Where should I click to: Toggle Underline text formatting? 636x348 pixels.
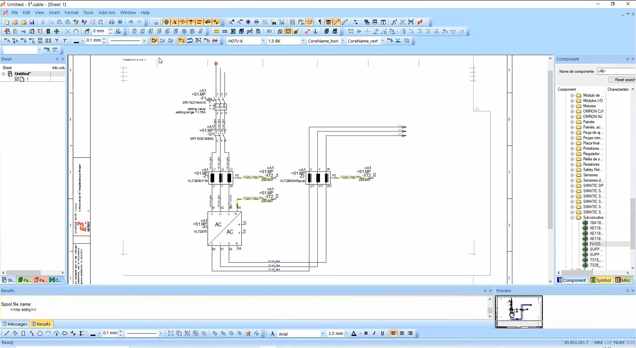[383, 333]
